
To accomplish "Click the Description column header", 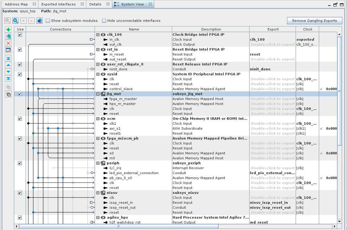I will (211, 29).
